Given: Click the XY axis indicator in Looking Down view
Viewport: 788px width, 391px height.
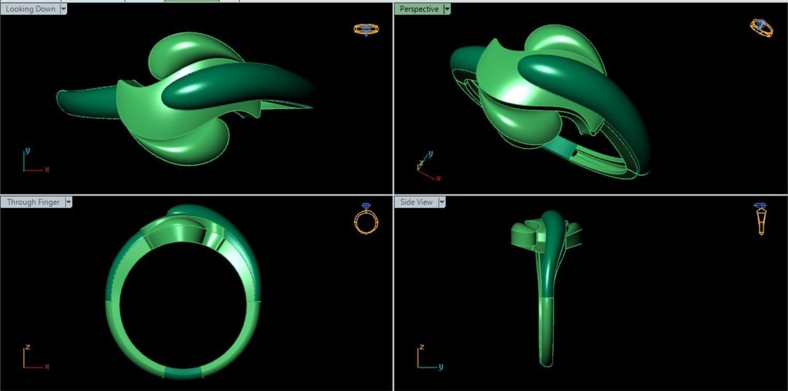Looking at the screenshot, I should point(35,160).
